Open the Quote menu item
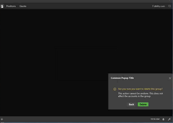Viewport: 173px width, 123px height. (23, 6)
